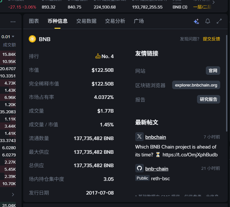
Task: Open the 交易分析 tab
Action: pyautogui.click(x=115, y=21)
